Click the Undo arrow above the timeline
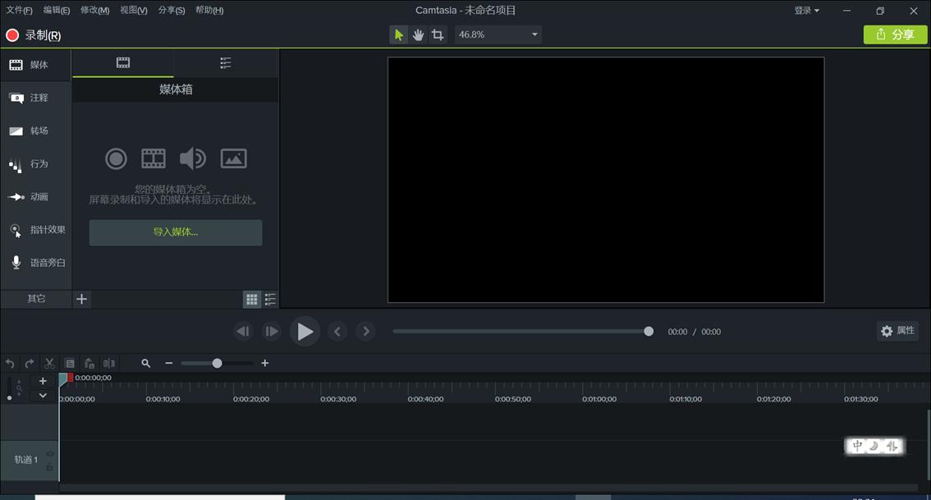 (10, 363)
